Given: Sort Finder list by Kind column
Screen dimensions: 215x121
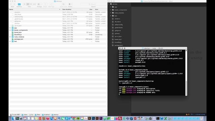Looking at the screenshot, I should (x=96, y=9).
